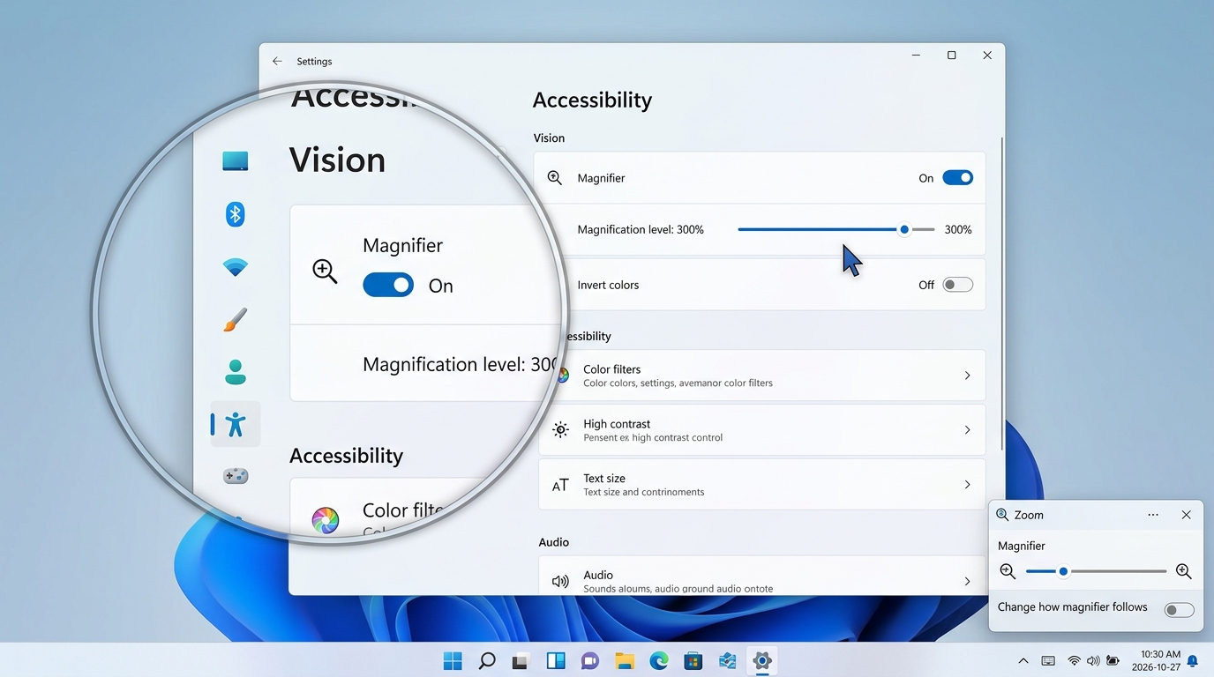Increase magnification with the Zoom panel's right magnifier icon
Viewport: 1214px width, 677px height.
point(1184,571)
